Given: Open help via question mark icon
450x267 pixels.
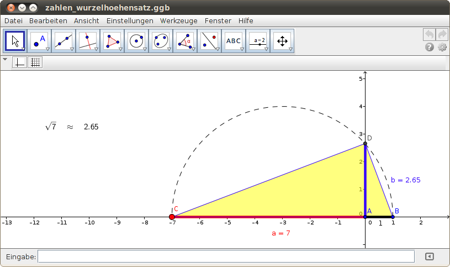Looking at the screenshot, I should pyautogui.click(x=430, y=47).
